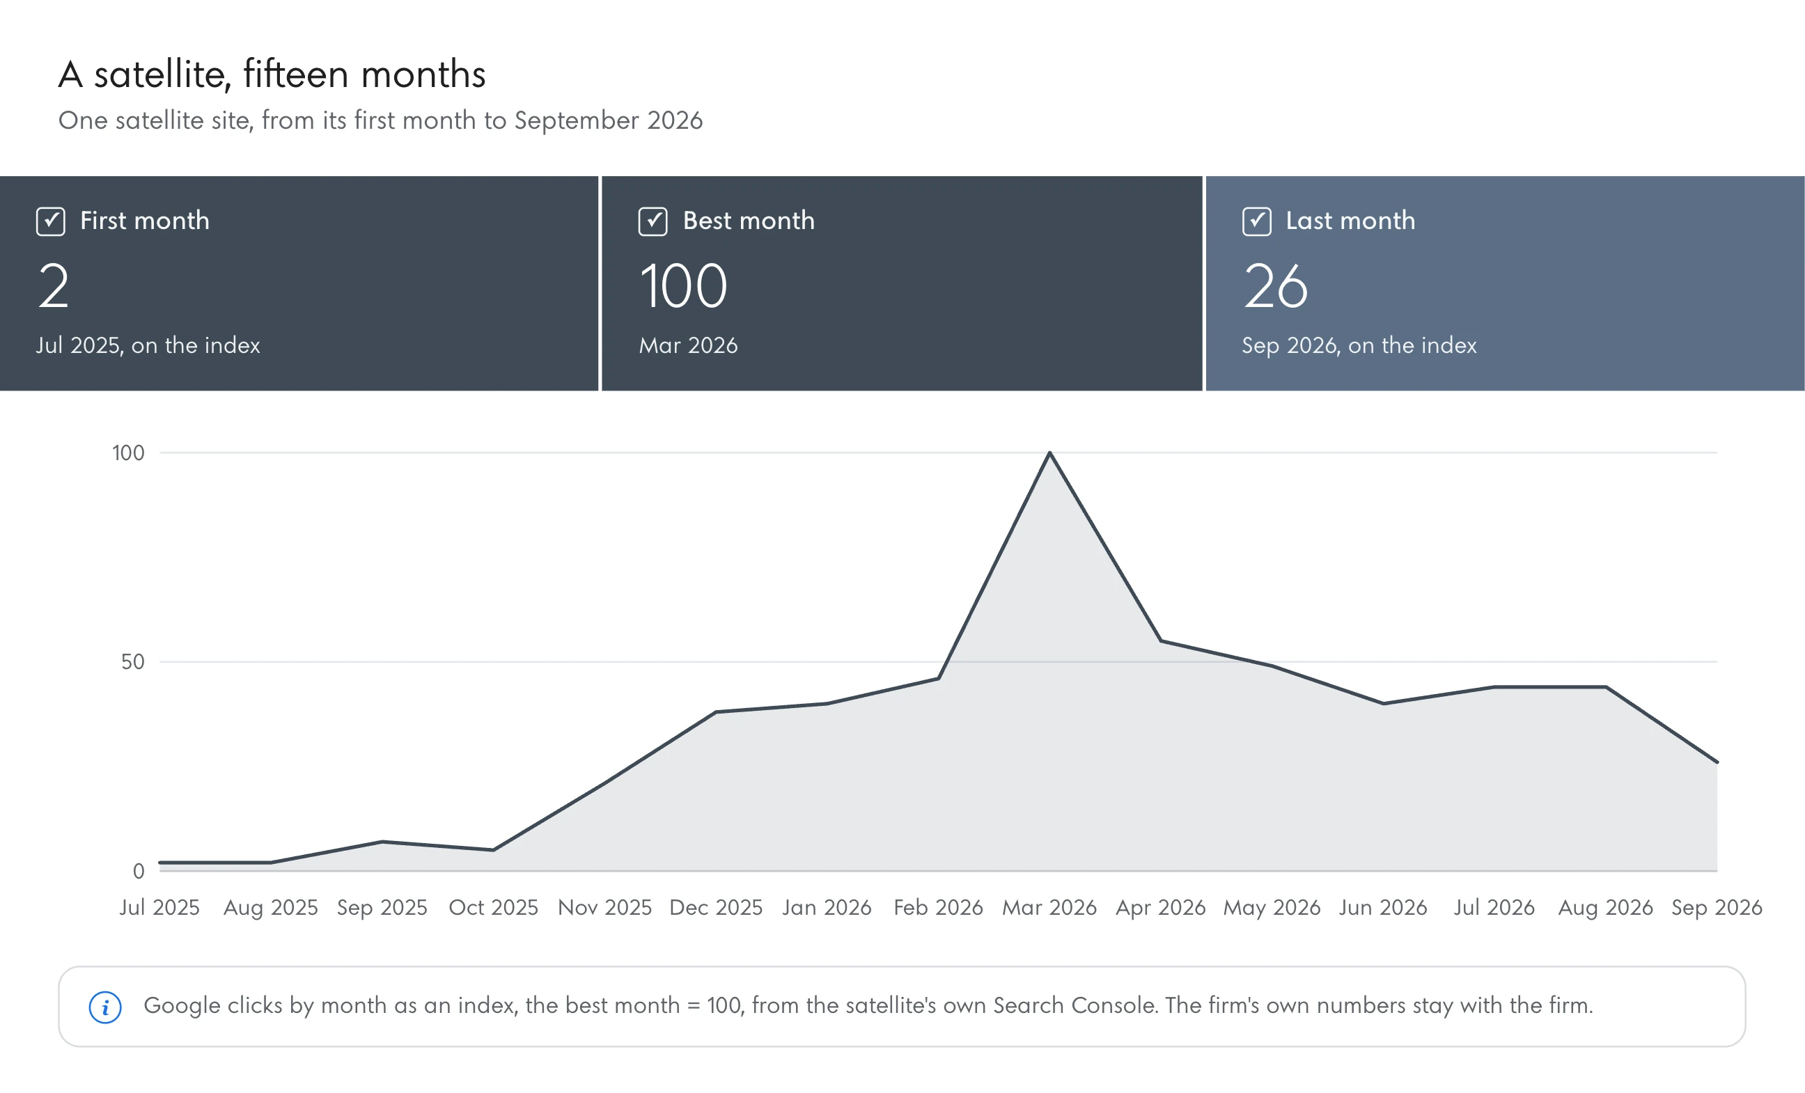Click the Aug 2025 x-axis label
This screenshot has height=1093, width=1805.
point(271,907)
